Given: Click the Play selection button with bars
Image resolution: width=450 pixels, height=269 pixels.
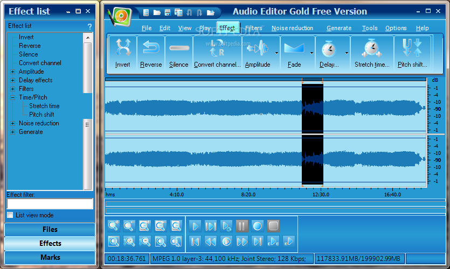Looking at the screenshot, I should pos(211,226).
